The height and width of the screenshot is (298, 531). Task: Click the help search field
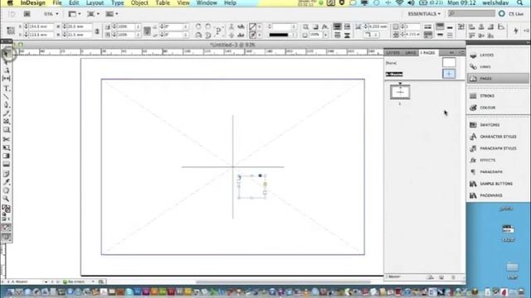(x=471, y=13)
